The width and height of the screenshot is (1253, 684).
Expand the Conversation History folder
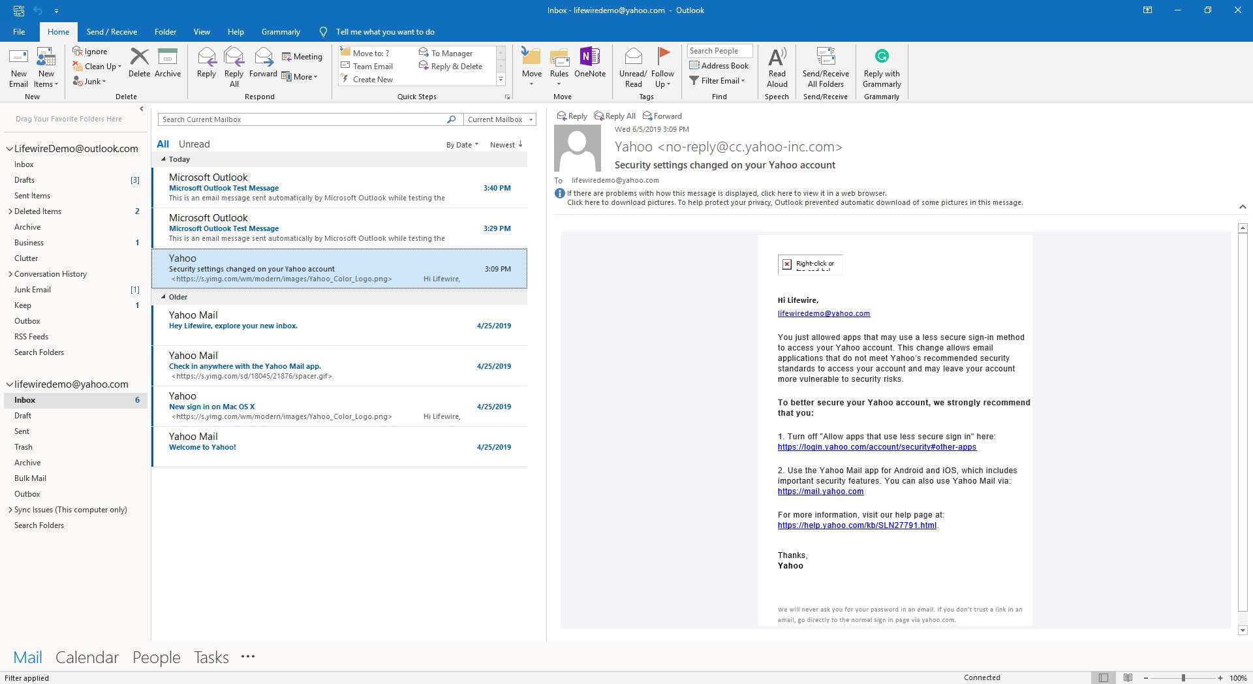[10, 274]
